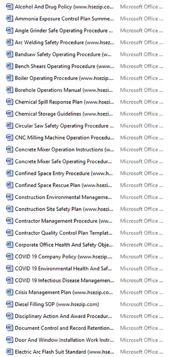Click Word icon beside Ammonia Exposure Control Plan
Viewport: 178px width, 357px height.
coord(9,18)
